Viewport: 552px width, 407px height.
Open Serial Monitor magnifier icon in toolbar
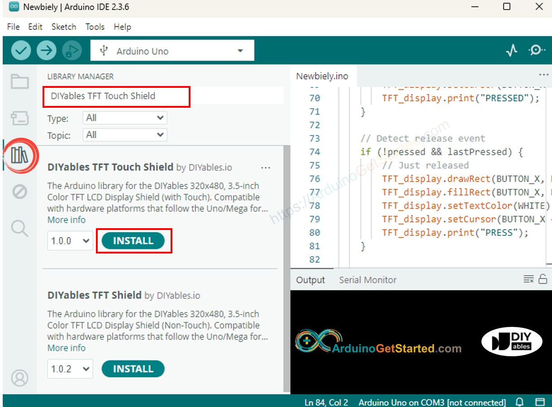537,50
